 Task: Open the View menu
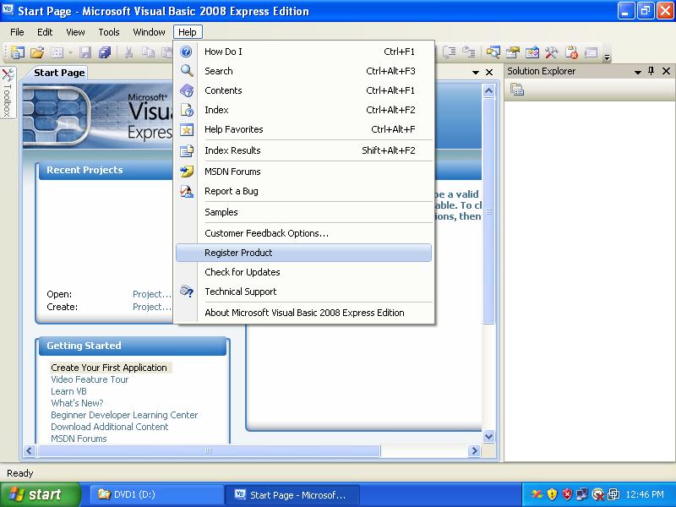[75, 32]
